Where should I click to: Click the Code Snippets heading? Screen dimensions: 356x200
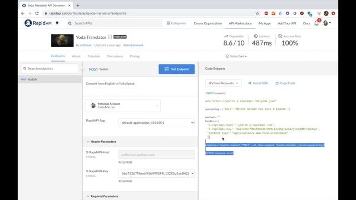(215, 68)
